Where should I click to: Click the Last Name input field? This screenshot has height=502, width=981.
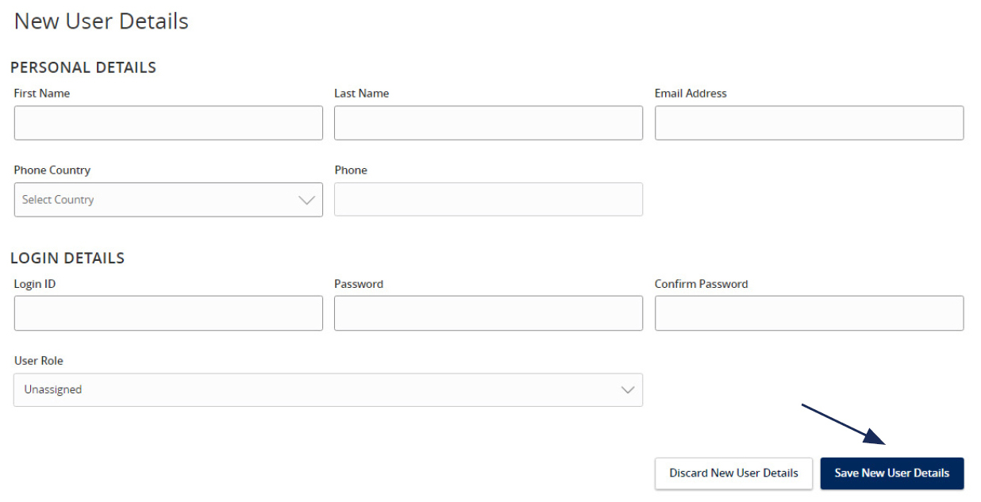488,123
